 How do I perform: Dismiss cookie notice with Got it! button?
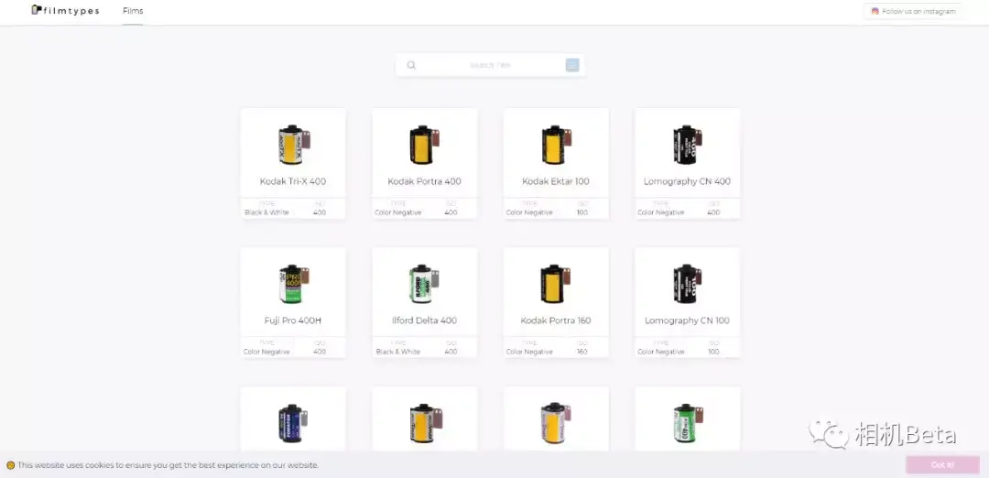click(942, 465)
